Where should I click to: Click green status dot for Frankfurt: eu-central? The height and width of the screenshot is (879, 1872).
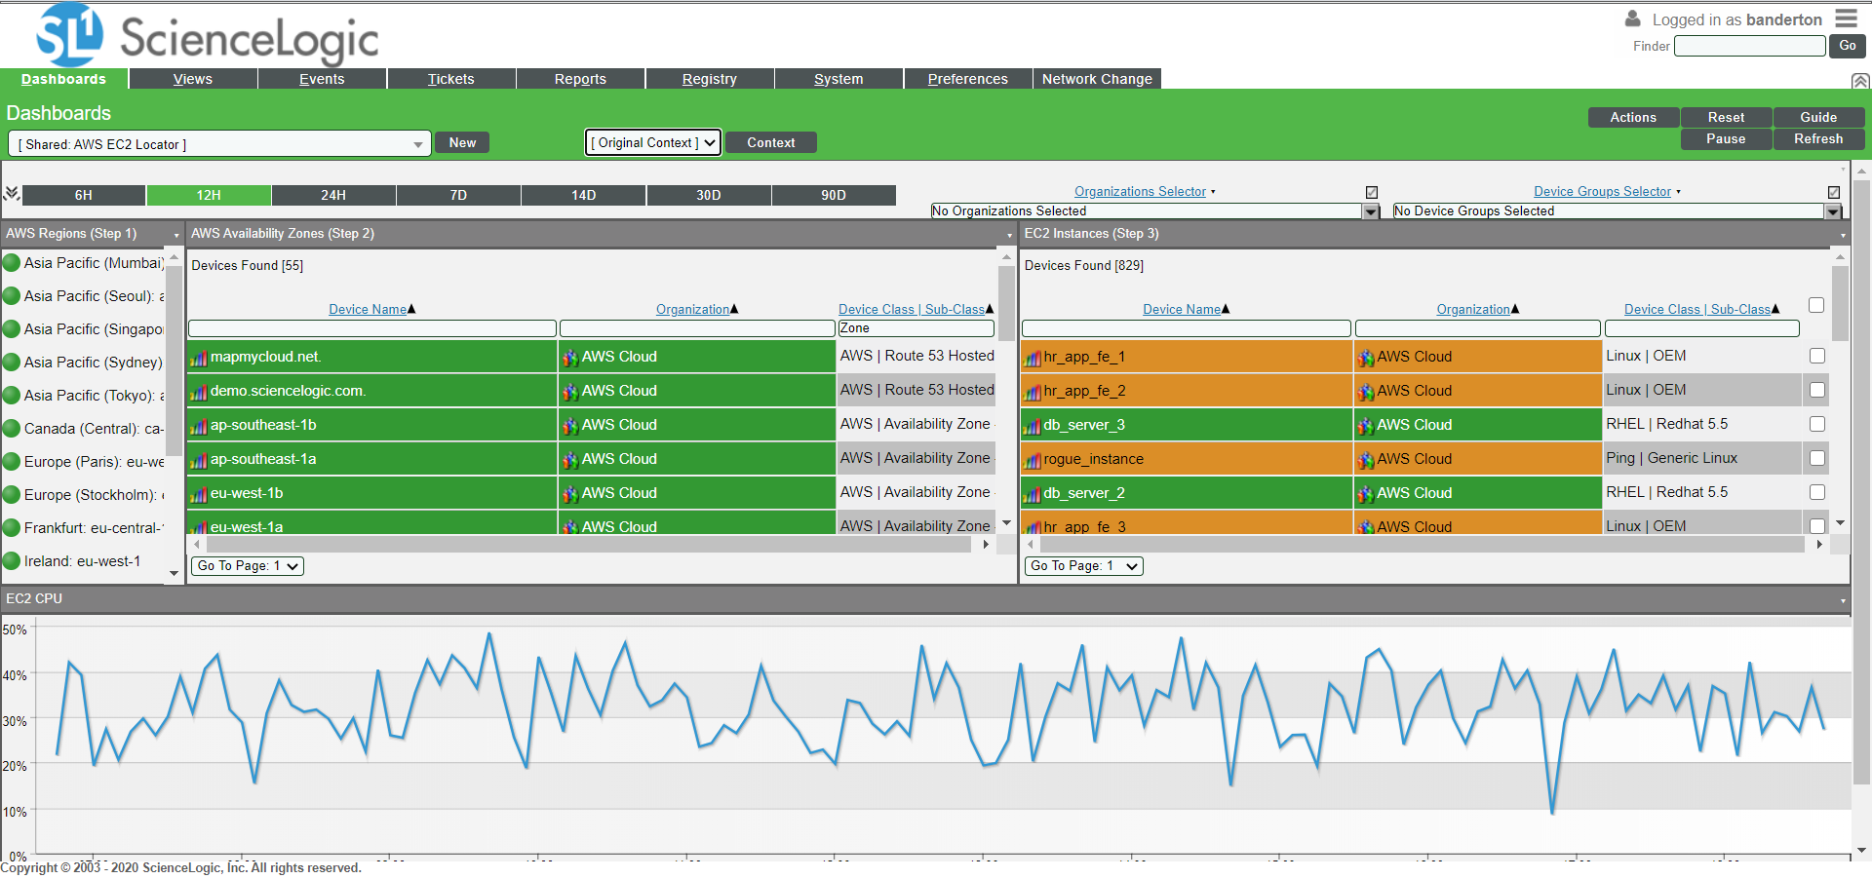tap(12, 528)
